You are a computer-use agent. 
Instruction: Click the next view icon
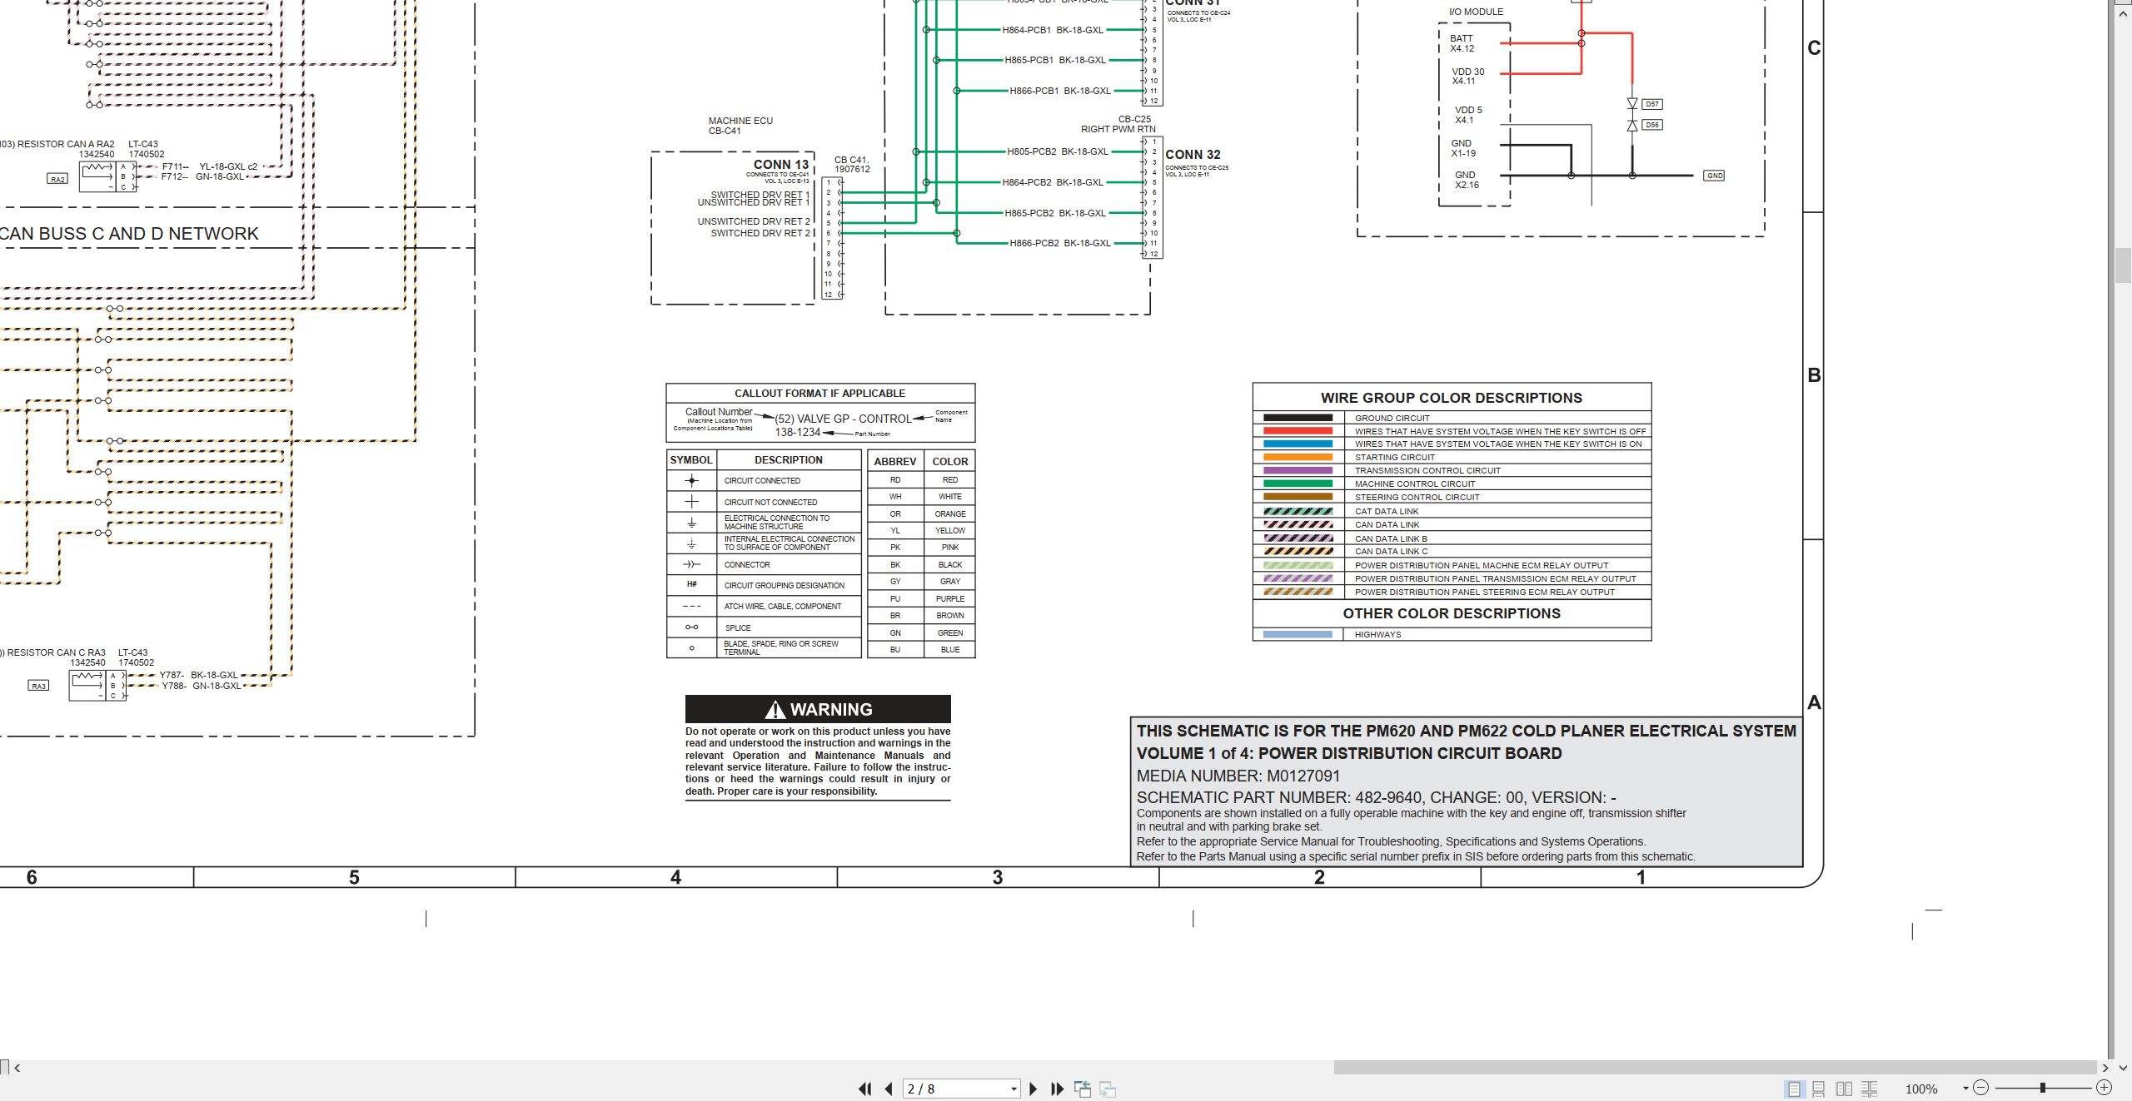(x=1108, y=1089)
